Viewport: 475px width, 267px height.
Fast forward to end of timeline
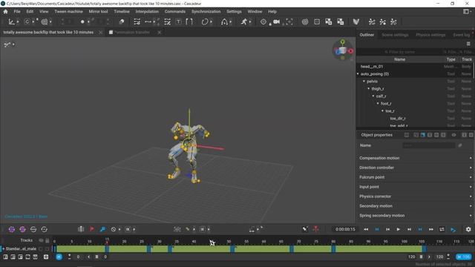pos(430,229)
